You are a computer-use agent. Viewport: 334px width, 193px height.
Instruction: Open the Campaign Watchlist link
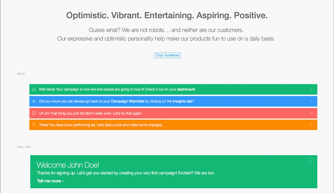[127, 101]
